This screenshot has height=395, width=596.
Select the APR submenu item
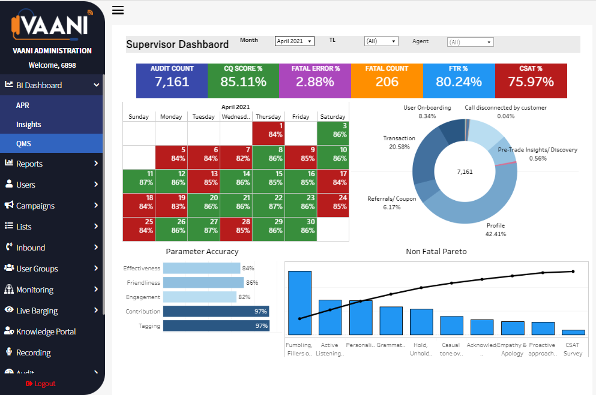coord(51,105)
